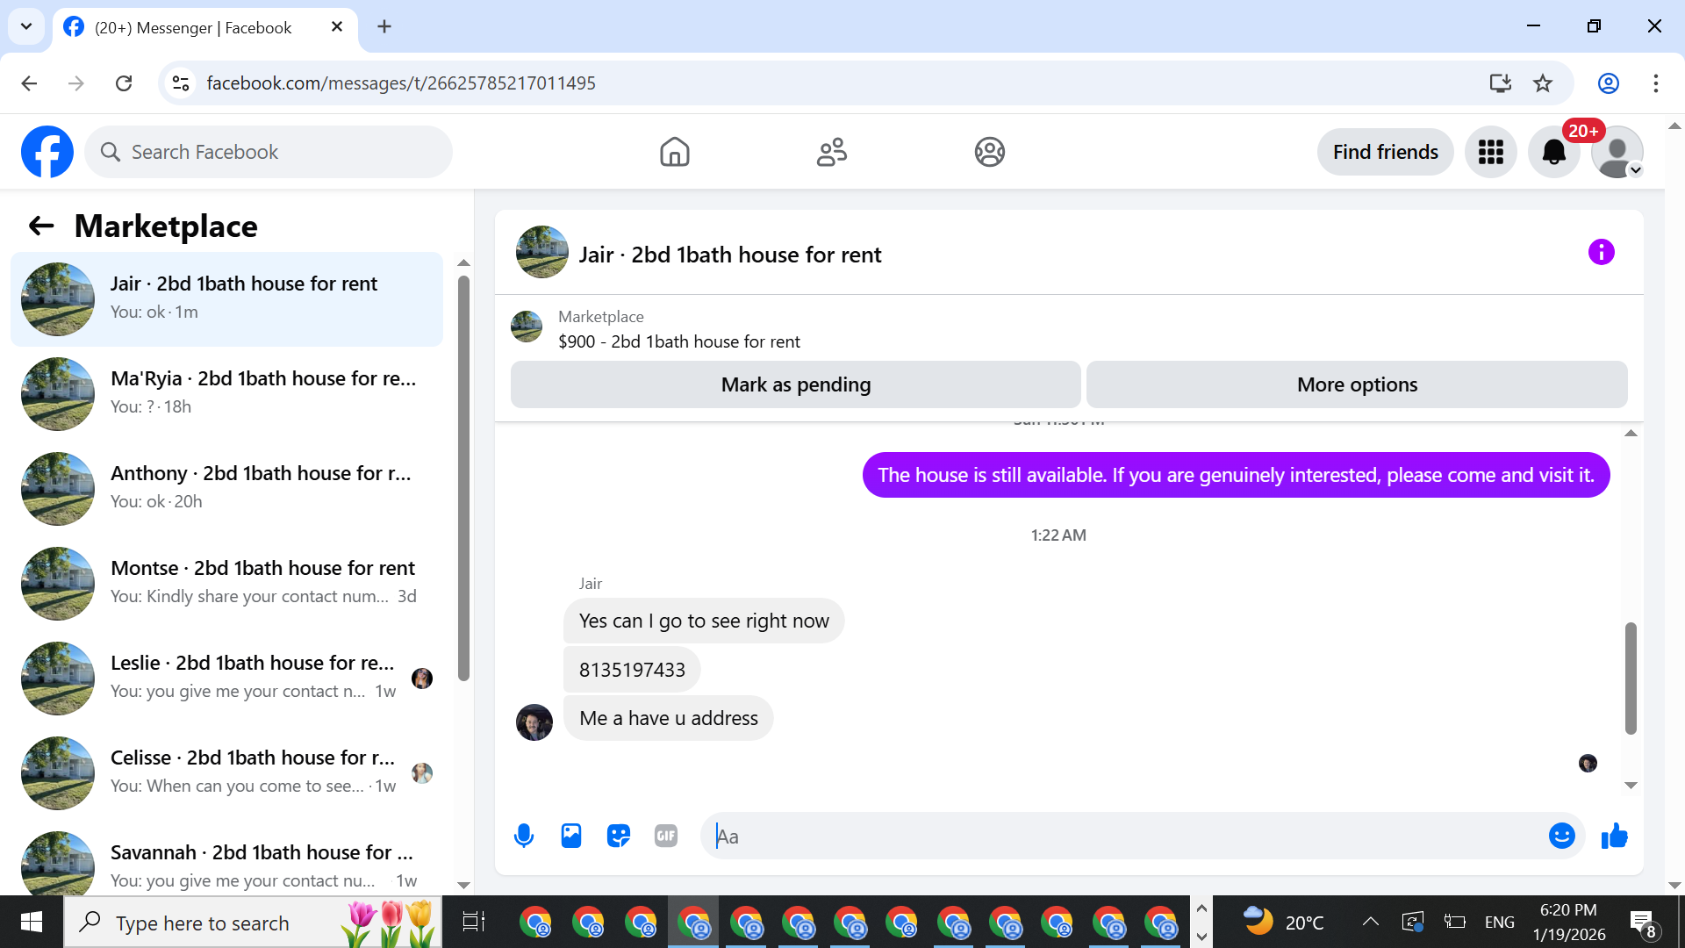Show hidden system tray icons

coord(1370,922)
